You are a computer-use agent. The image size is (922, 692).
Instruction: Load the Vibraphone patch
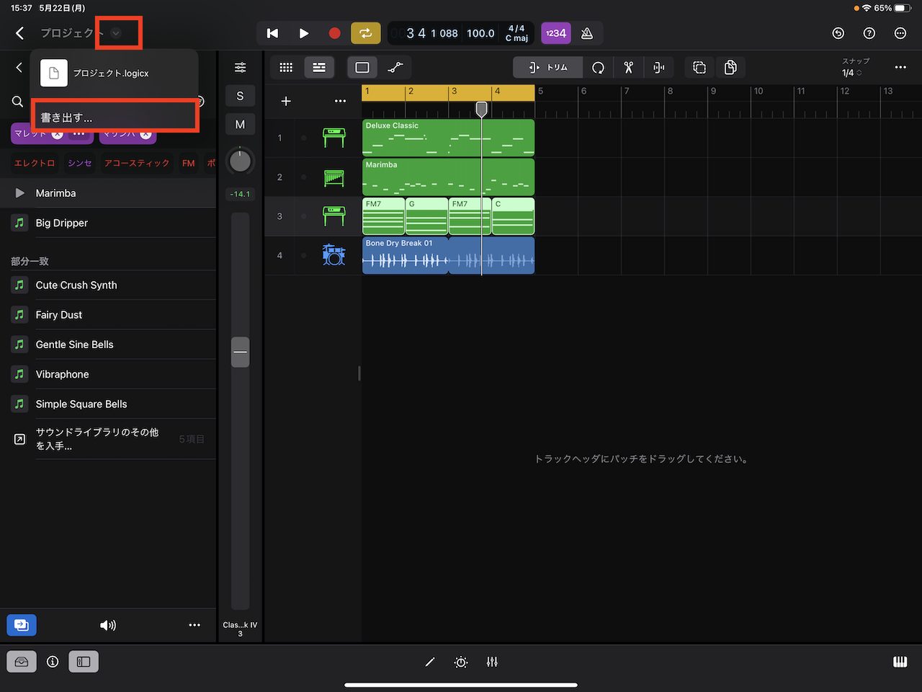(x=108, y=374)
